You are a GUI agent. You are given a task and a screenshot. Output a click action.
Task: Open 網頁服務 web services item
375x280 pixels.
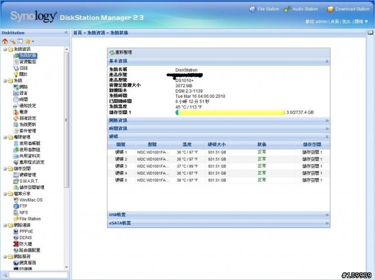click(25, 262)
